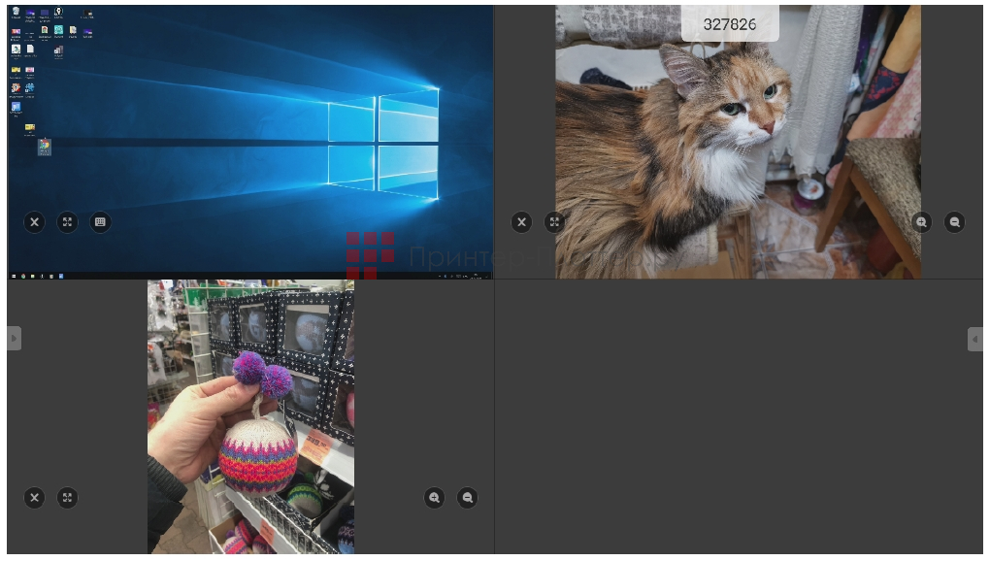Open the on-screen keyboard for the desktop stream
The width and height of the screenshot is (990, 561).
(100, 222)
